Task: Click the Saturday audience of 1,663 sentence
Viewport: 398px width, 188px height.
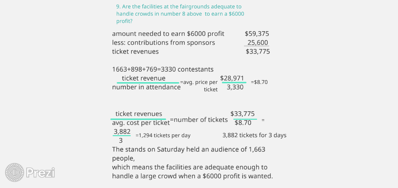Action: click(188, 154)
